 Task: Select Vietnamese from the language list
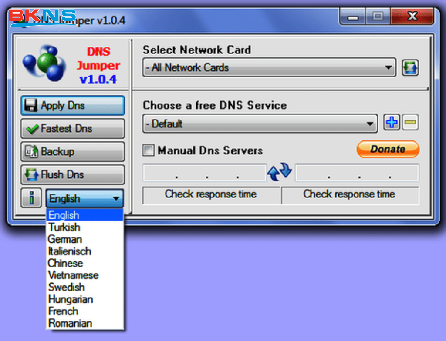click(x=73, y=275)
